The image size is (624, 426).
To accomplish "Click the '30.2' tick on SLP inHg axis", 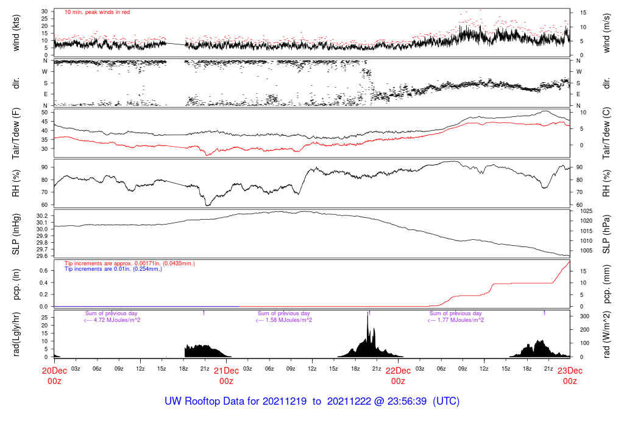I will pyautogui.click(x=43, y=216).
